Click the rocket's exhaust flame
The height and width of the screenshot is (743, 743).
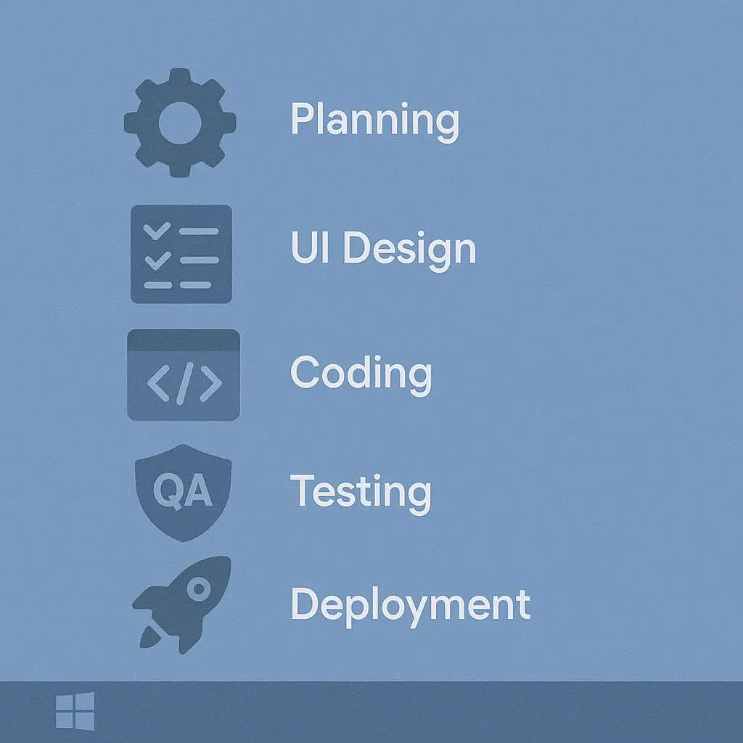pyautogui.click(x=149, y=636)
